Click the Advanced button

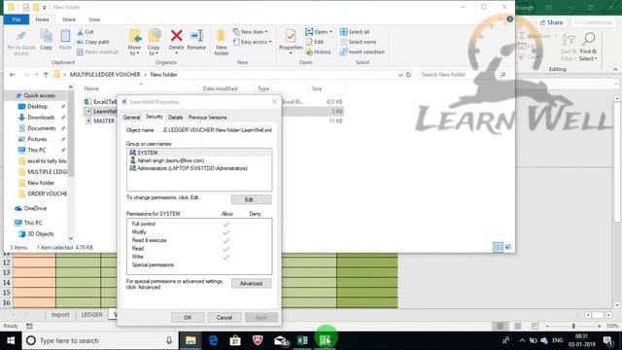[251, 283]
